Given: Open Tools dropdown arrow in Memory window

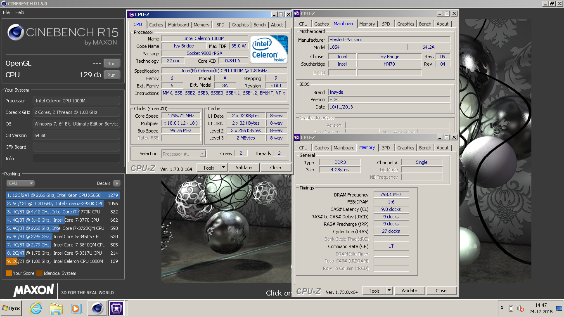Looking at the screenshot, I should pyautogui.click(x=389, y=291).
